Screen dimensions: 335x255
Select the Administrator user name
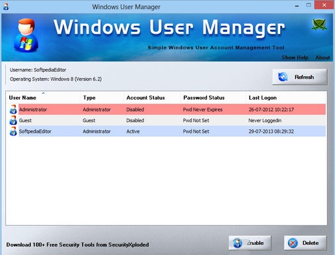tap(33, 110)
